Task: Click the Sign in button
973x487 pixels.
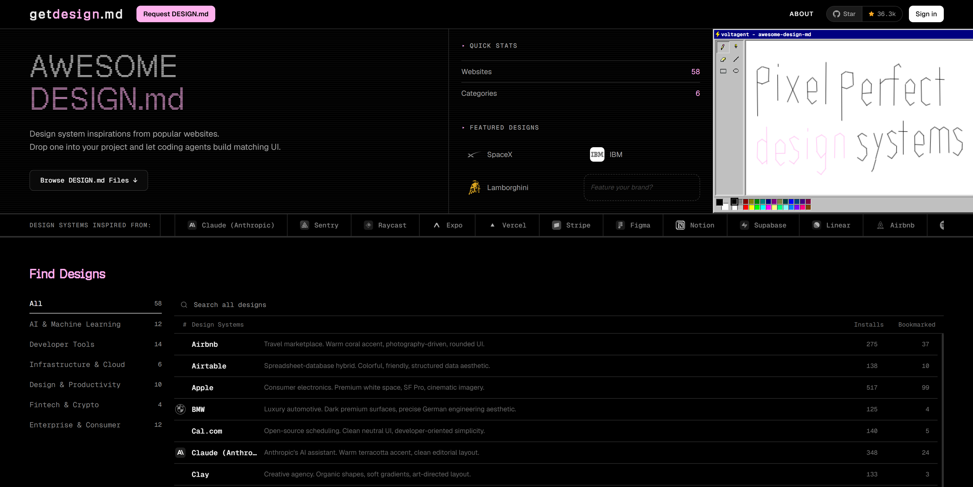Action: click(x=926, y=14)
